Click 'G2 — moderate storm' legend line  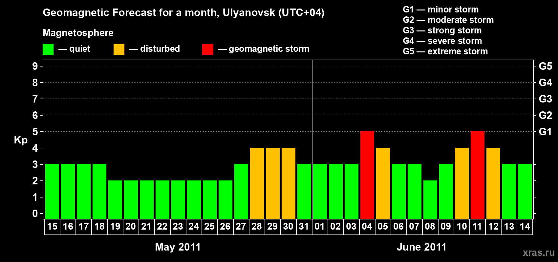point(448,20)
